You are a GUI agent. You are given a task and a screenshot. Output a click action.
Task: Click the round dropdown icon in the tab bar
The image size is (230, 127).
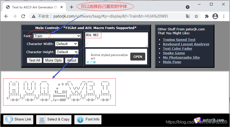187,7
